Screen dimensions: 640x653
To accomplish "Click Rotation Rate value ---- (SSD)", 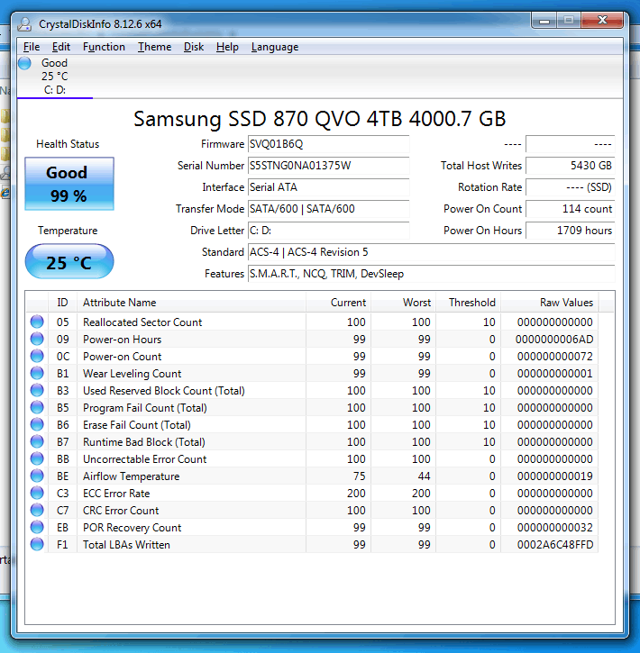I will 570,187.
